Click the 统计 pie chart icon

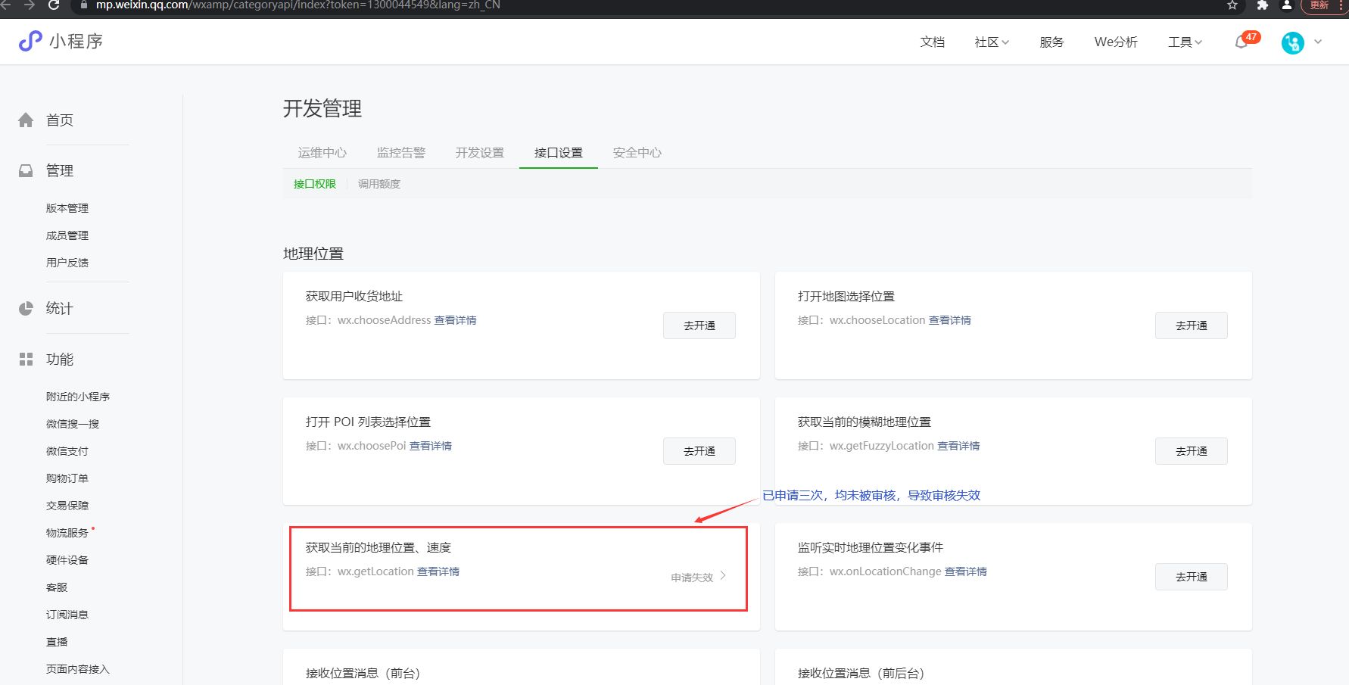tap(26, 308)
